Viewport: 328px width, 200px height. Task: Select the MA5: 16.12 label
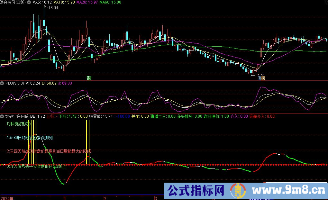pos(42,2)
